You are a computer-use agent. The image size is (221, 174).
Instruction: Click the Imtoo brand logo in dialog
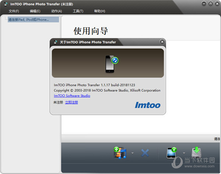pyautogui.click(x=148, y=105)
